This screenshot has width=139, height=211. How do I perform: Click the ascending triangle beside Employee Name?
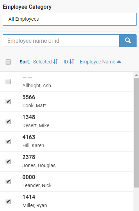click(x=119, y=62)
